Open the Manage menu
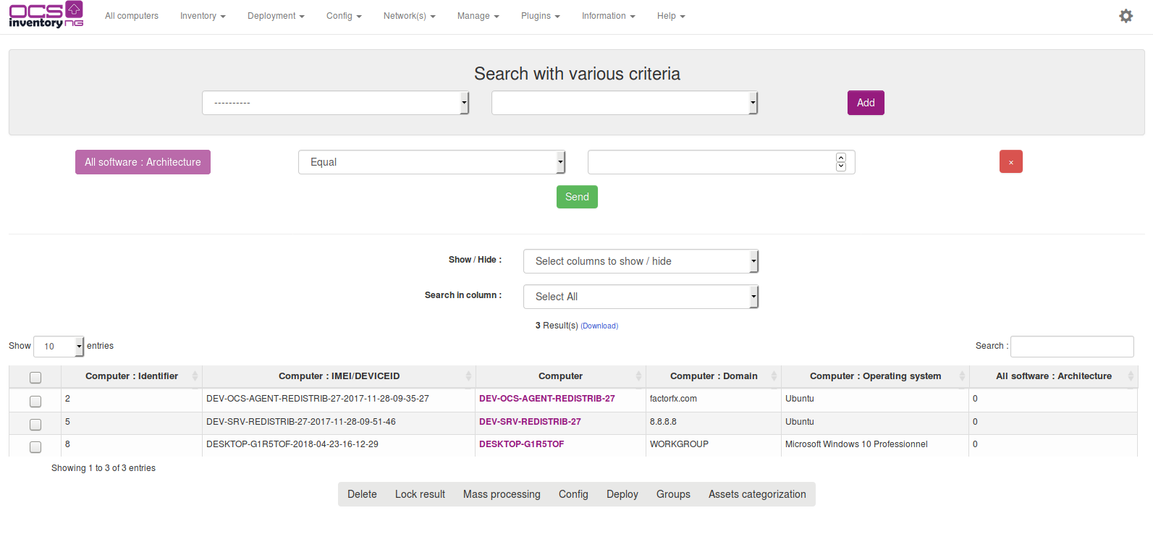The image size is (1153, 534). click(x=478, y=16)
